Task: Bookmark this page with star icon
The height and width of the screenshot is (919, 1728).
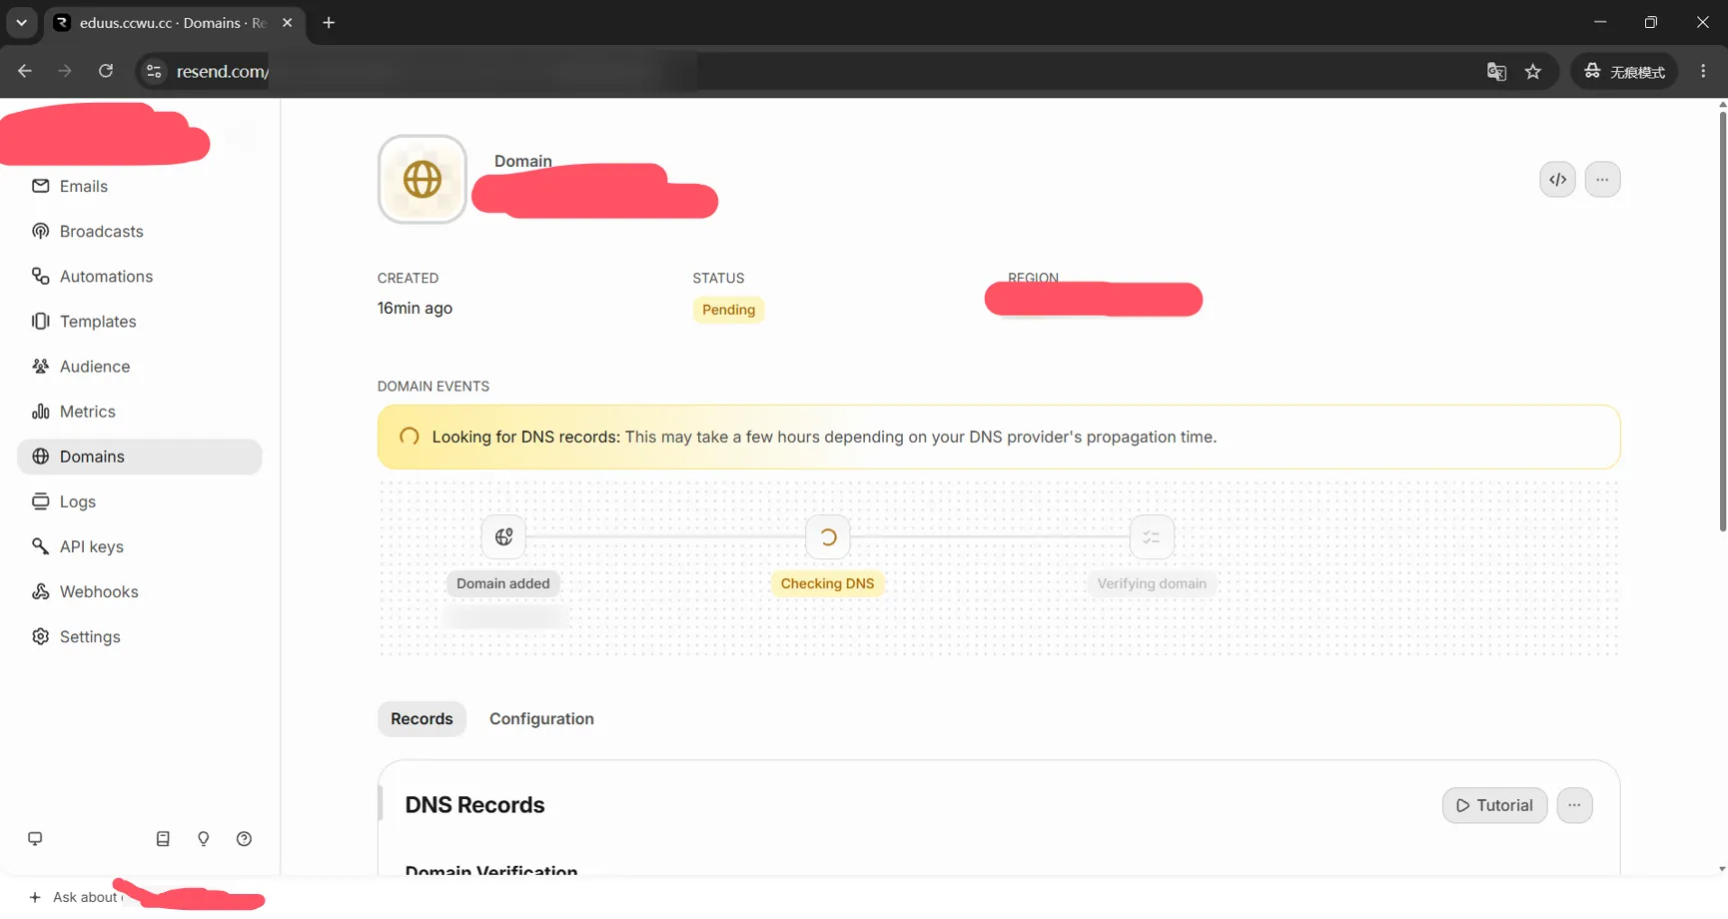Action: 1533,71
